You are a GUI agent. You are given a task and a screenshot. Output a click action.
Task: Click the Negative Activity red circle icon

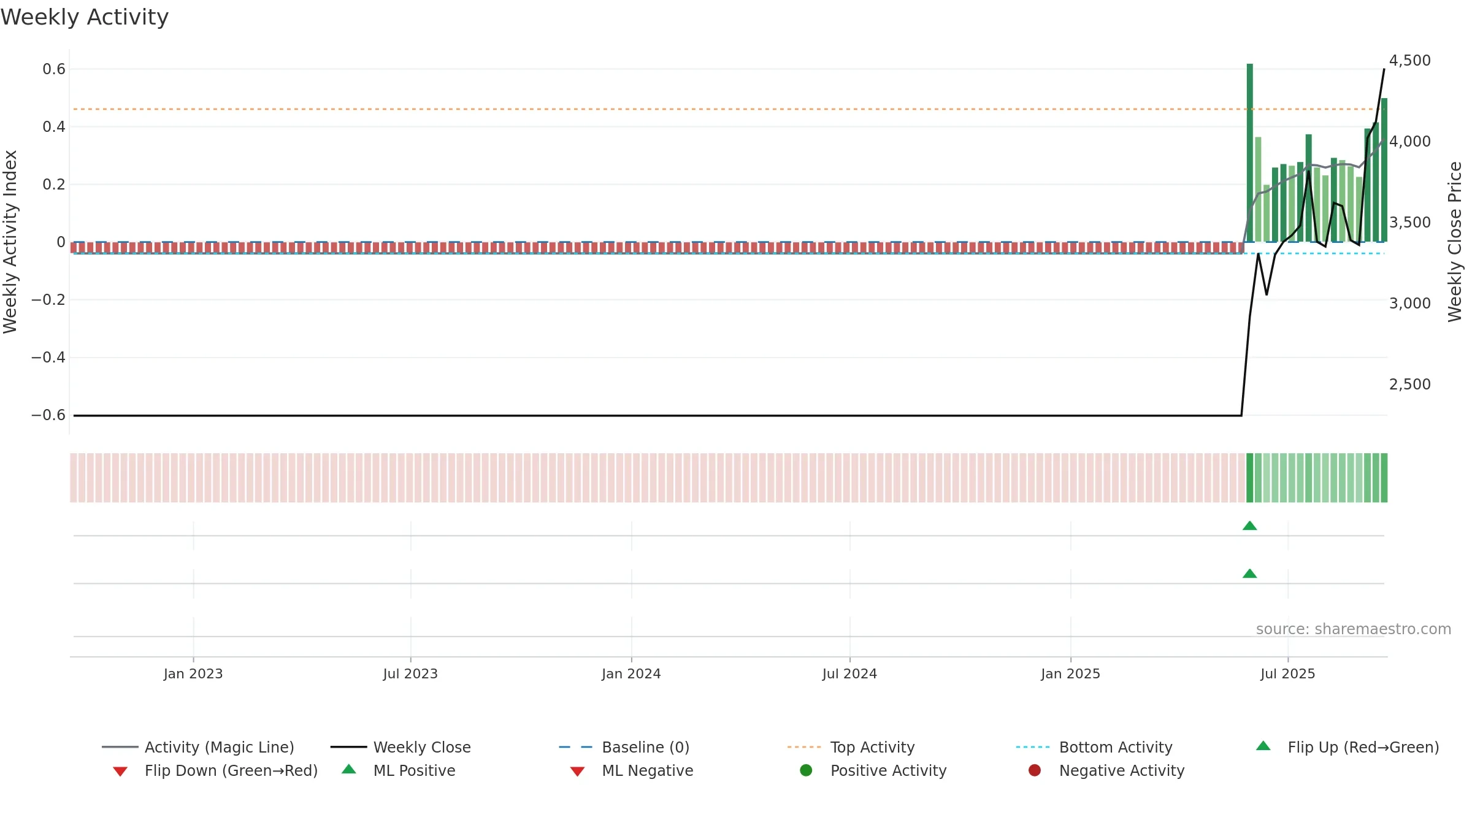point(1035,770)
